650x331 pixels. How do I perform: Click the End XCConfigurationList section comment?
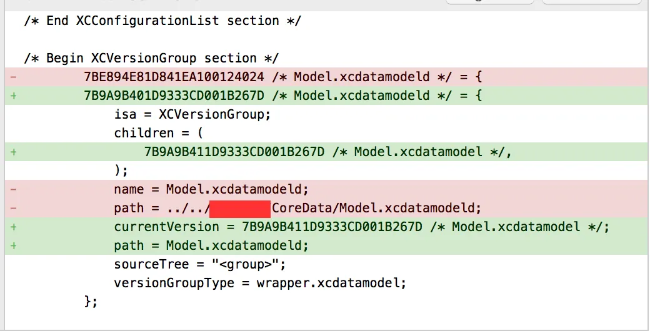pos(162,21)
